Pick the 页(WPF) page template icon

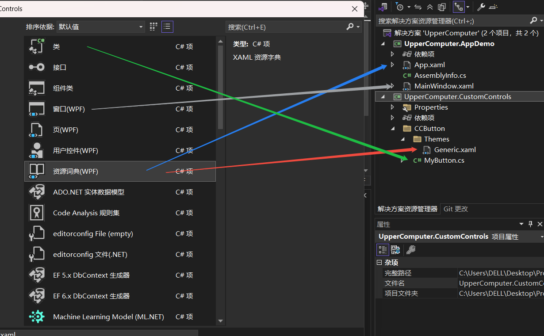(36, 130)
